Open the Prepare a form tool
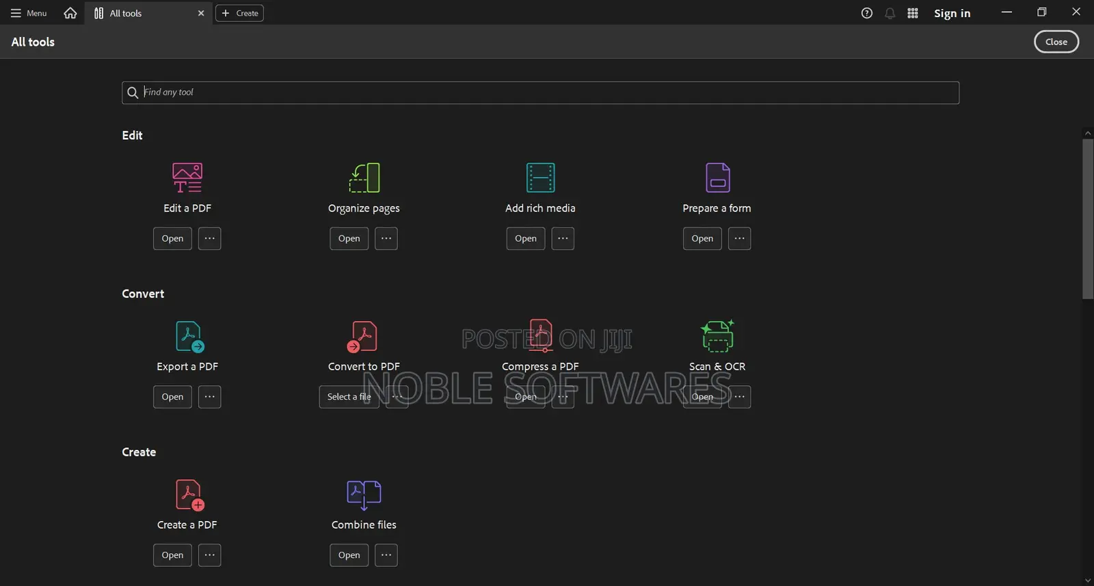 (702, 238)
